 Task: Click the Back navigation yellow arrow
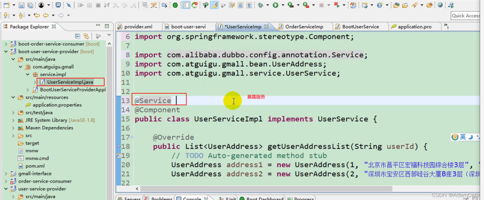coord(46,15)
